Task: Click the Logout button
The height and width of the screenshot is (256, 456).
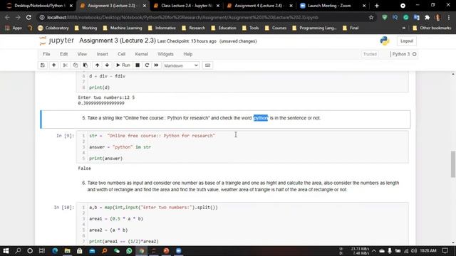Action: [x=407, y=41]
